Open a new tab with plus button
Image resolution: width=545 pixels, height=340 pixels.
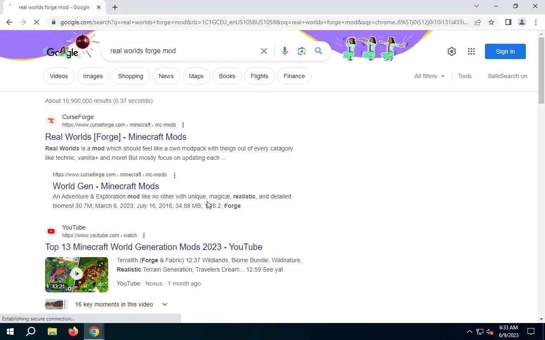115,7
